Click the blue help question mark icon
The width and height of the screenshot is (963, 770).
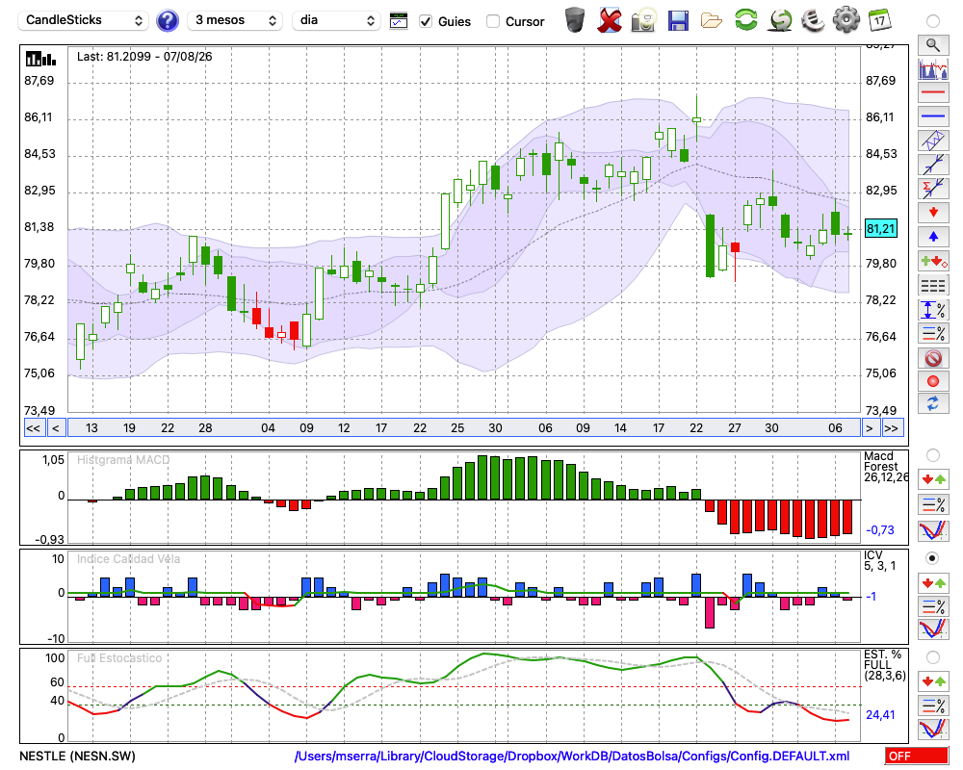click(x=167, y=21)
